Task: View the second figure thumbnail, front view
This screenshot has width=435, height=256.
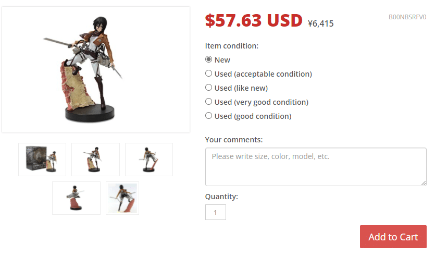Action: point(95,160)
